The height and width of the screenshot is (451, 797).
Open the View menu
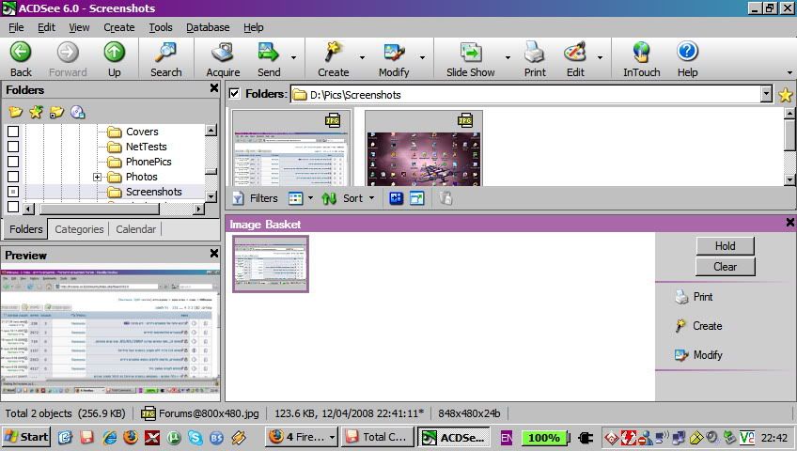point(79,27)
